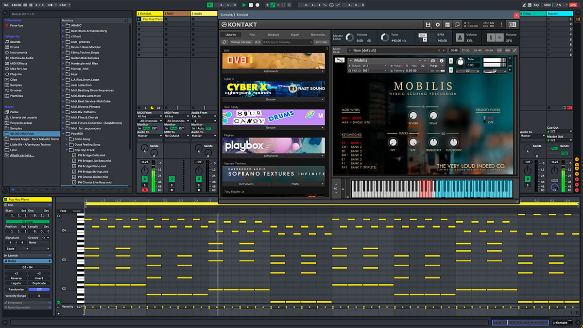Open the Instruments category in browser
This screenshot has width=583, height=328.
point(18,52)
